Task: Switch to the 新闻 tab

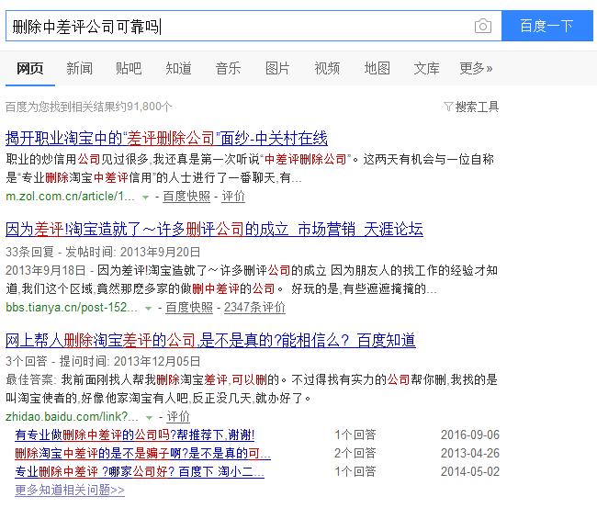Action: [79, 68]
